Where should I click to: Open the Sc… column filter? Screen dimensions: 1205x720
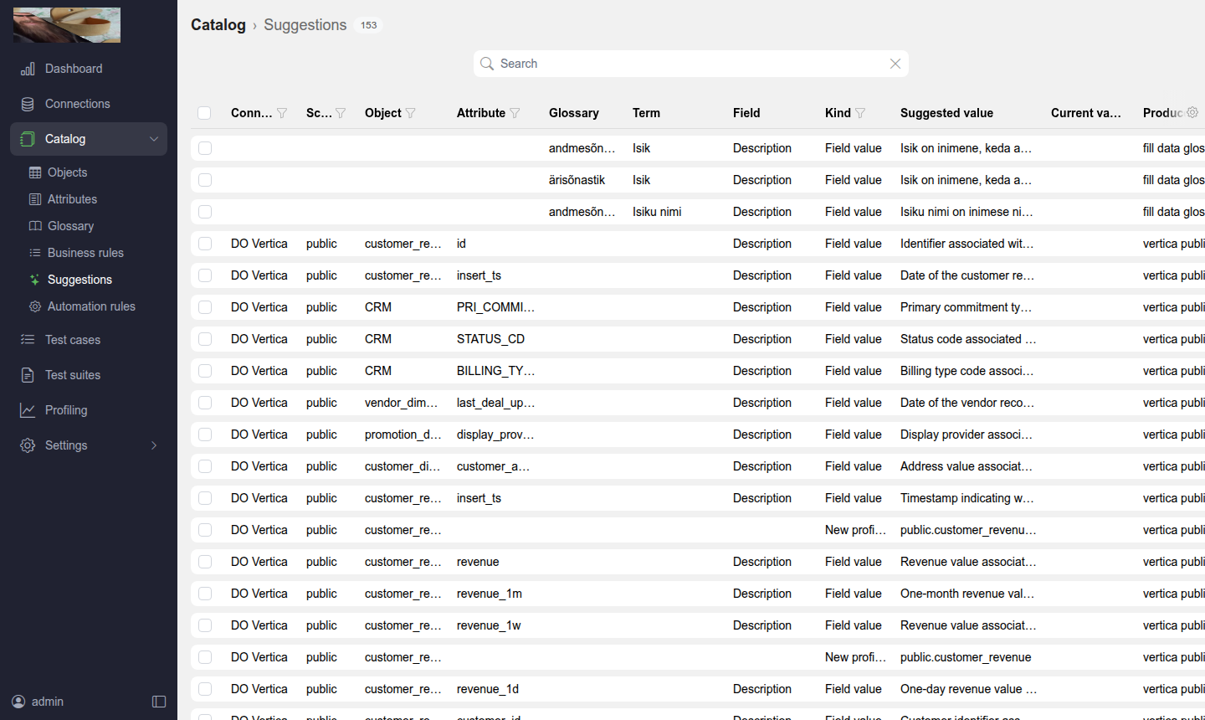coord(341,113)
